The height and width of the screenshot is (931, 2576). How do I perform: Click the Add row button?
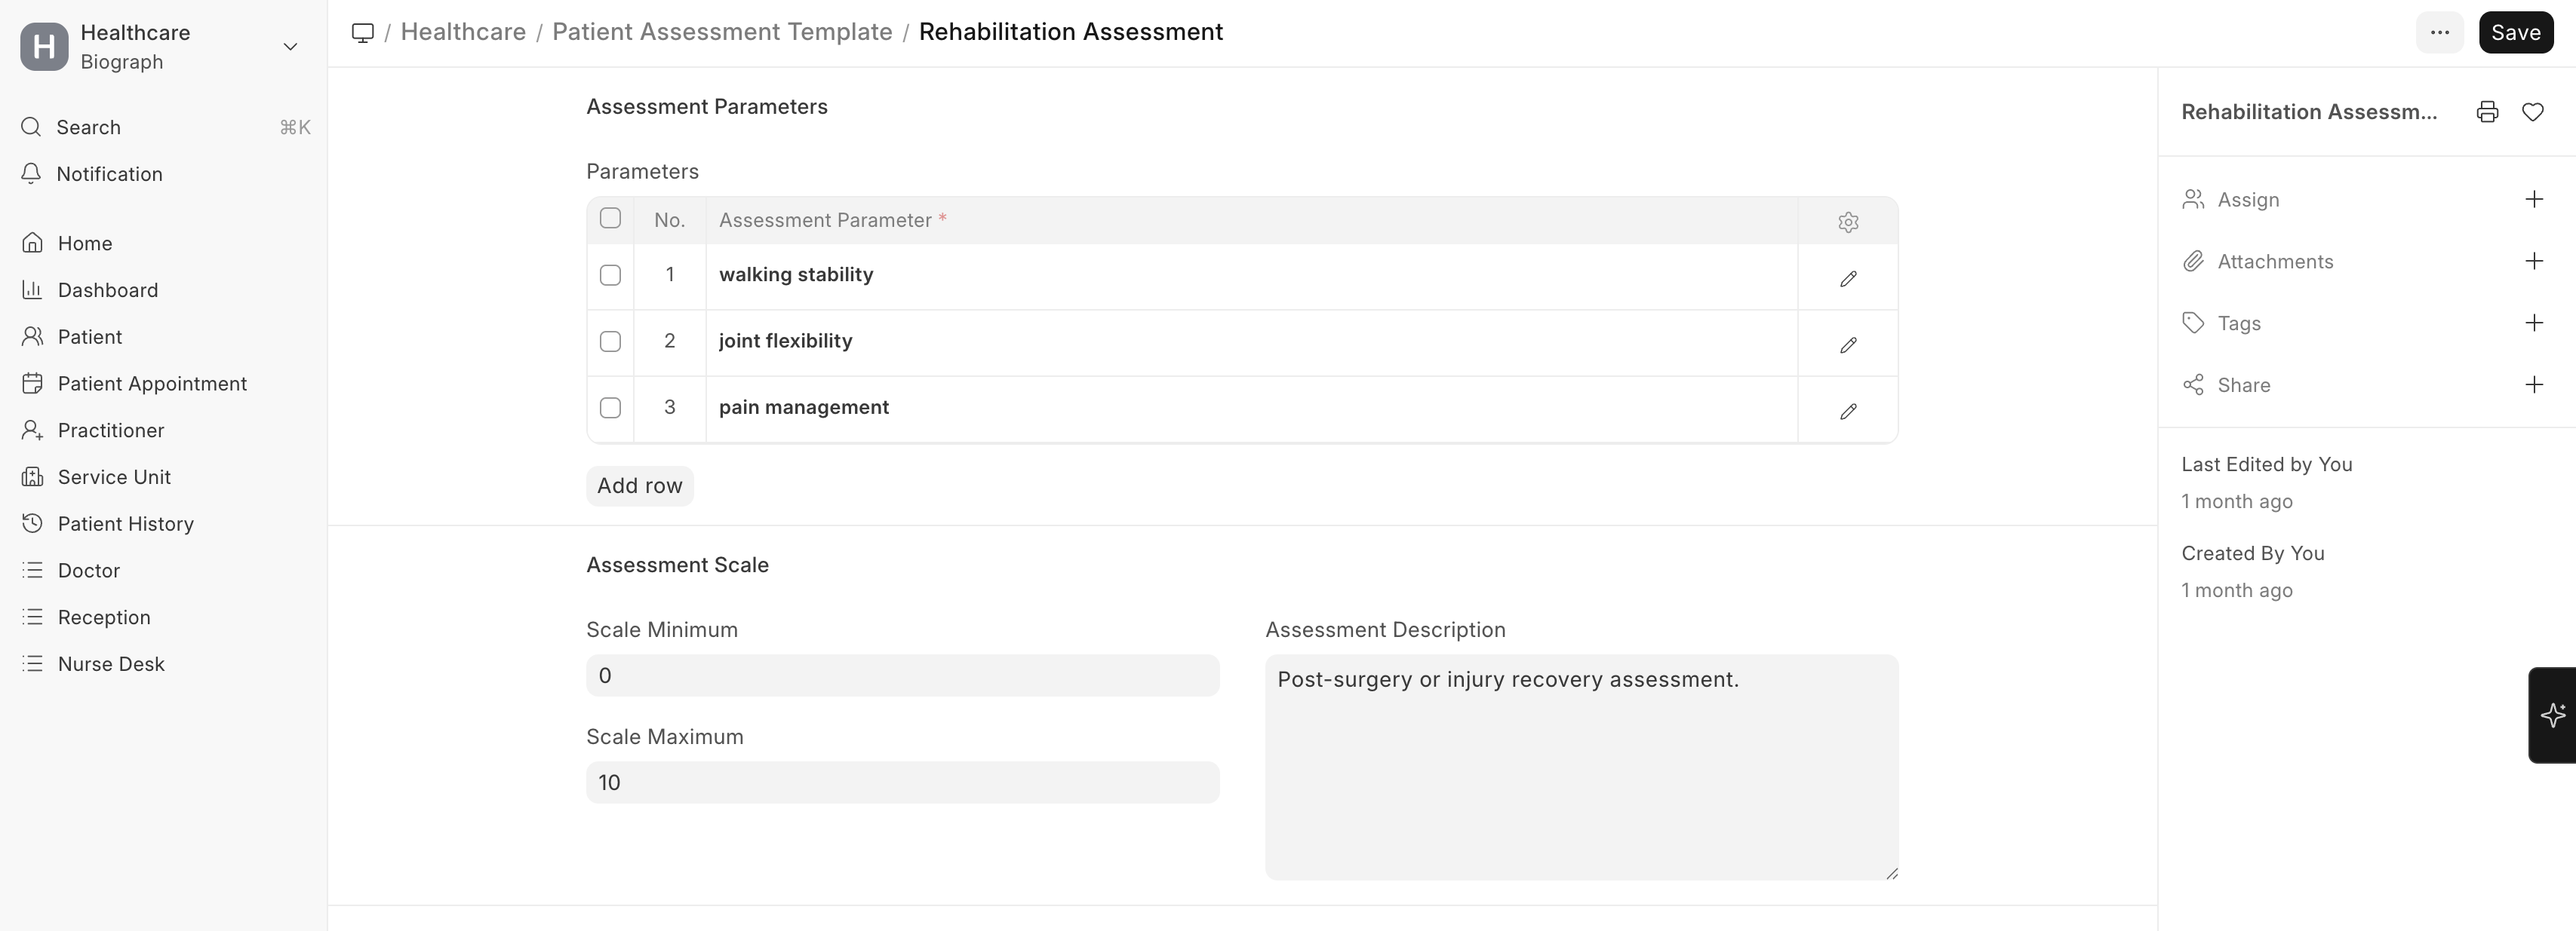(x=639, y=485)
